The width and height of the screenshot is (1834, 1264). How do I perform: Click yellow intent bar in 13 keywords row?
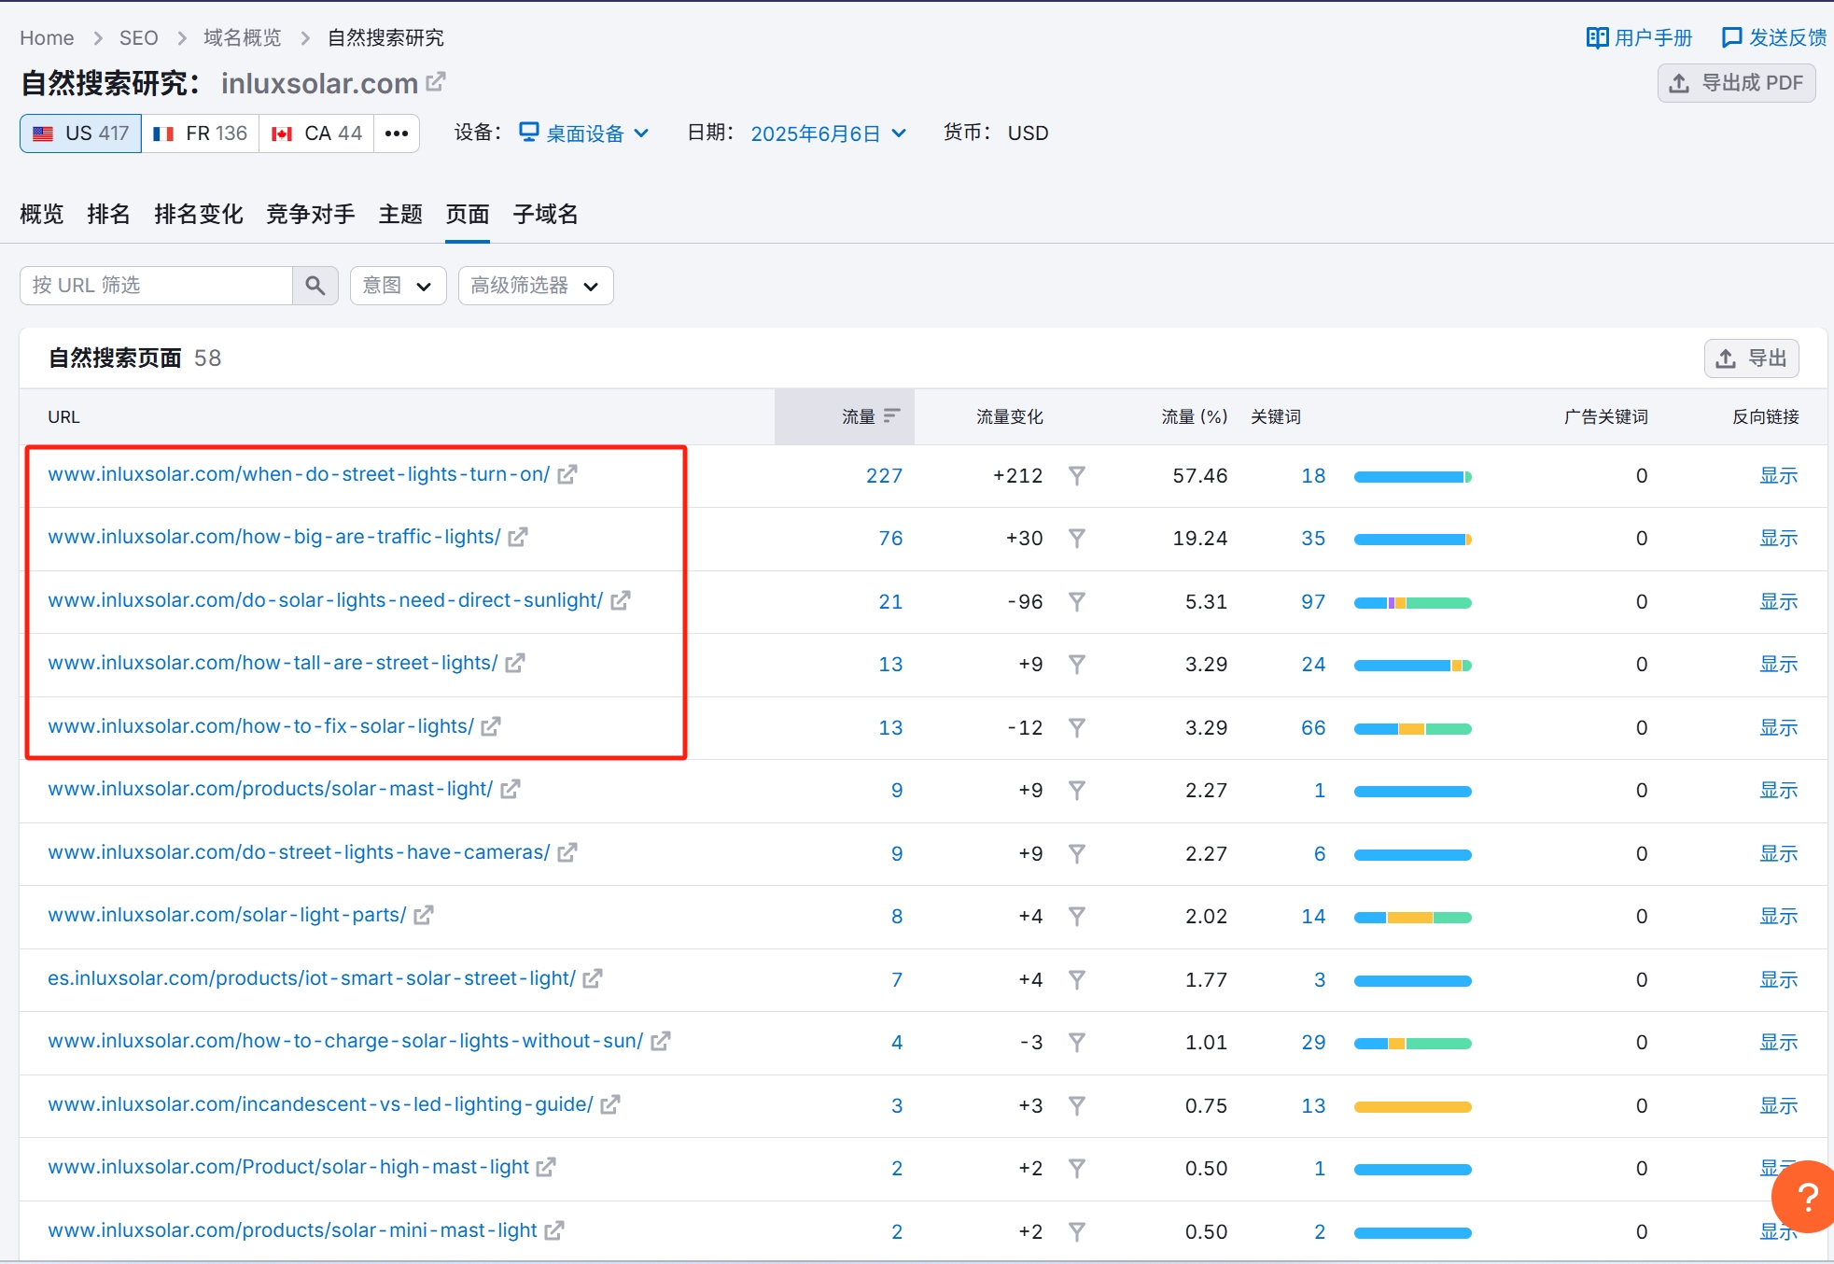(1413, 1107)
